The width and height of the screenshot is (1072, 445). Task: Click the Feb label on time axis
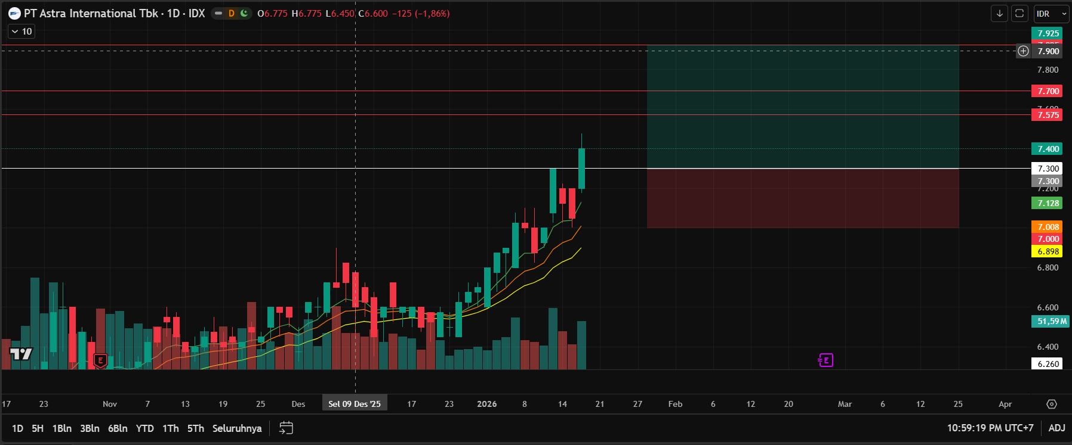(675, 404)
